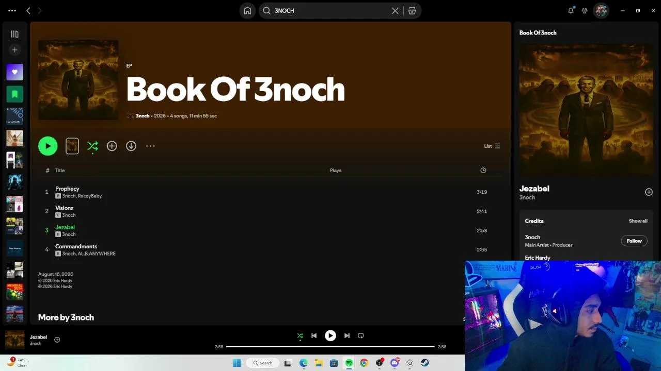Open Steam from the taskbar
The height and width of the screenshot is (371, 661).
(x=424, y=363)
